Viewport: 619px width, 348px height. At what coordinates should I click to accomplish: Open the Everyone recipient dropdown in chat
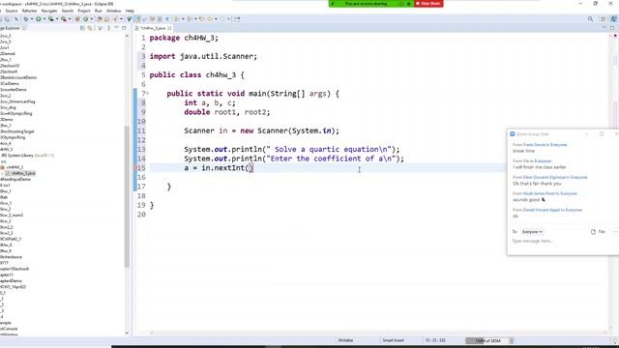(532, 232)
